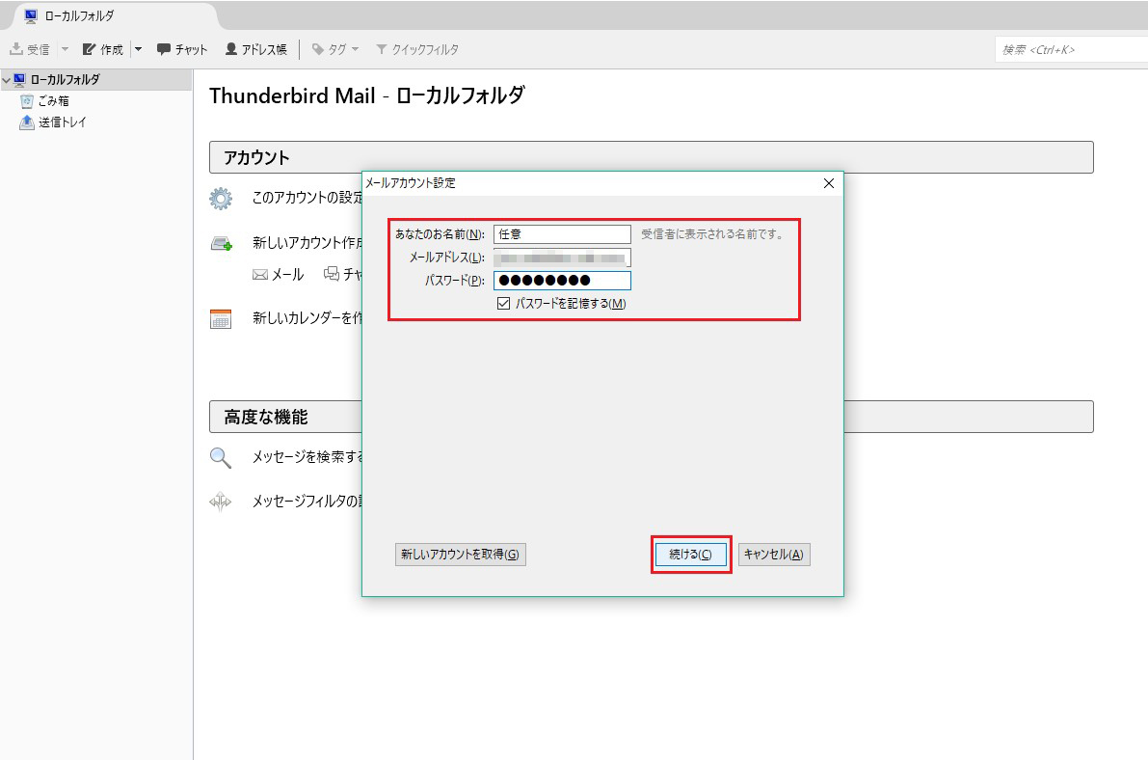This screenshot has width=1148, height=760.
Task: Click the メール link under new account
Action: [x=287, y=274]
